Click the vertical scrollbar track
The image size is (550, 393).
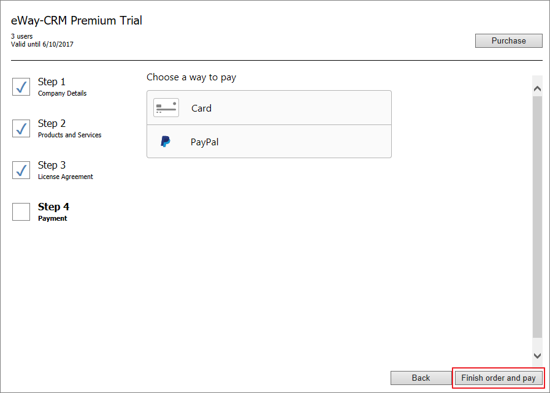537,218
